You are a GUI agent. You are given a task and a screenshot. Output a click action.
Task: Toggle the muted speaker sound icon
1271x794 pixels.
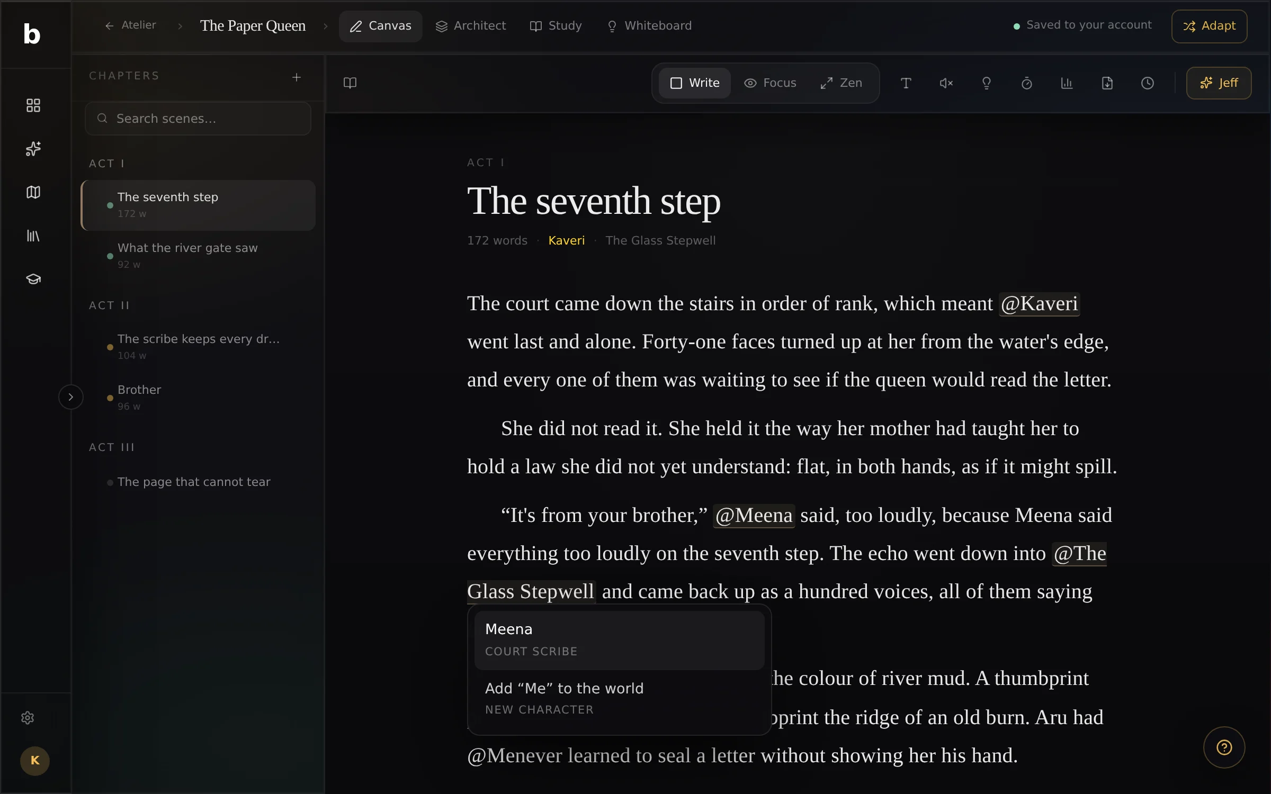(946, 83)
